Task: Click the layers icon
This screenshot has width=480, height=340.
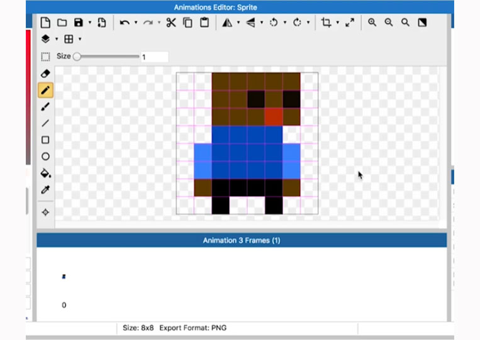Action: click(x=45, y=39)
